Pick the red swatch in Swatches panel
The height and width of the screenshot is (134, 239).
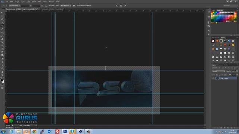212,12
